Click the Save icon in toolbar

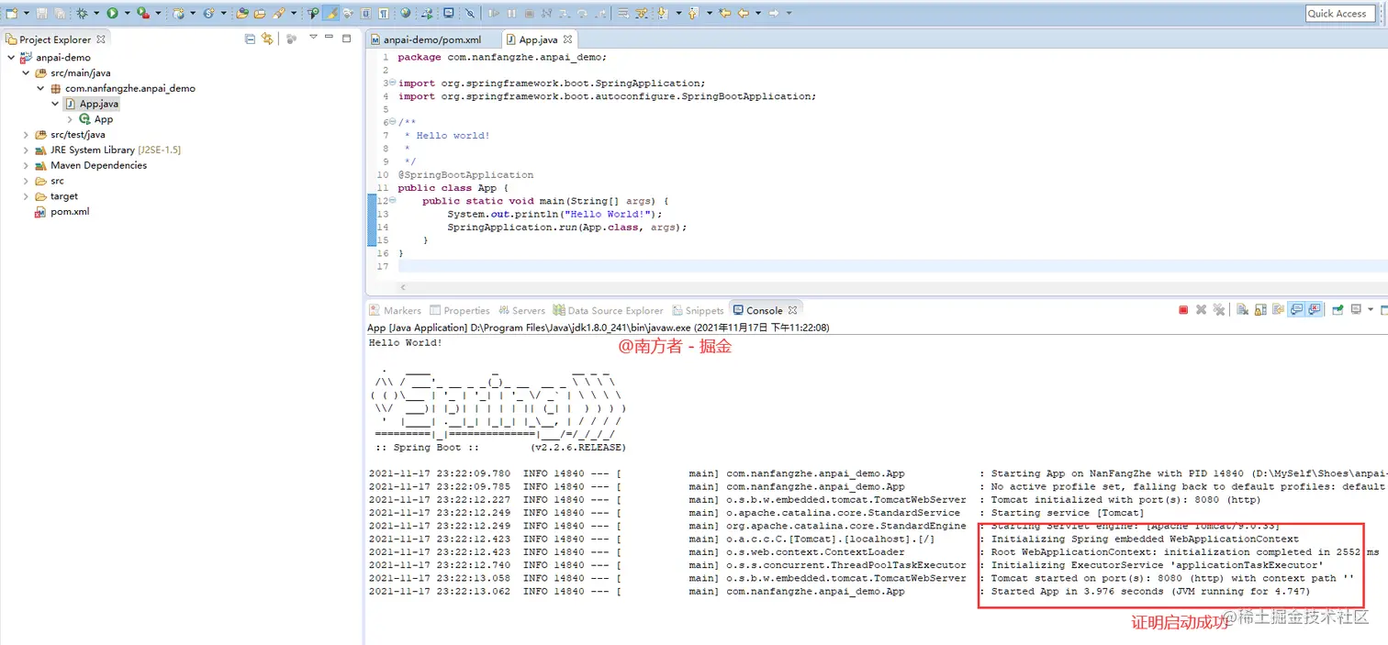(41, 13)
